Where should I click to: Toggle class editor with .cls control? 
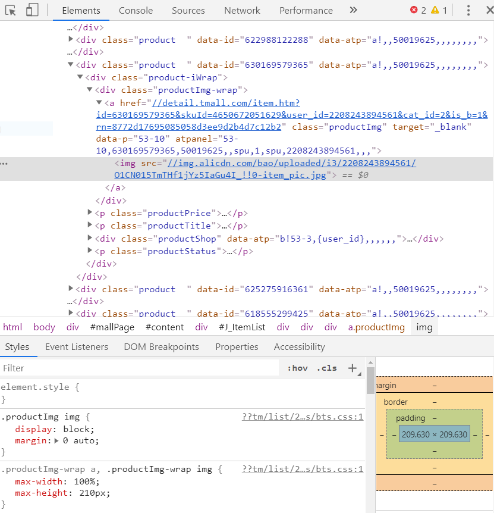tap(326, 368)
